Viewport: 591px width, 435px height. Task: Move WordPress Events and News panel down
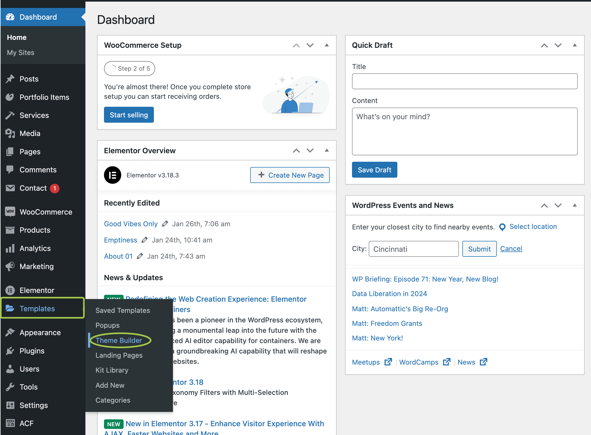tap(558, 205)
